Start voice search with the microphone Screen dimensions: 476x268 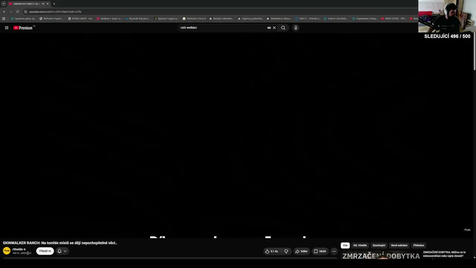pos(296,28)
